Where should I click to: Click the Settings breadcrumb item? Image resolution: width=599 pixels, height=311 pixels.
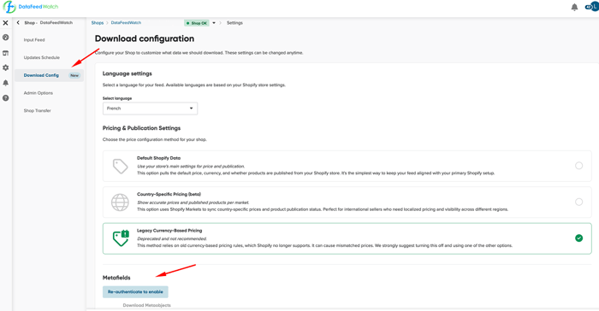pyautogui.click(x=234, y=23)
